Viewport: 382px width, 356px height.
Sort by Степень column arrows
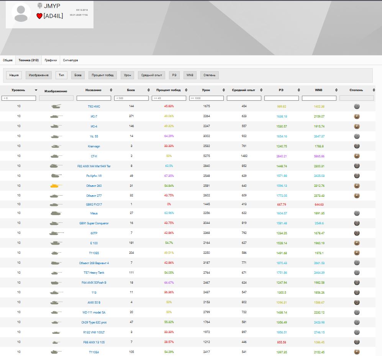point(374,90)
